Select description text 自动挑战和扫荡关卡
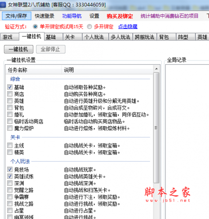This screenshot has height=219, width=209. 87,190
